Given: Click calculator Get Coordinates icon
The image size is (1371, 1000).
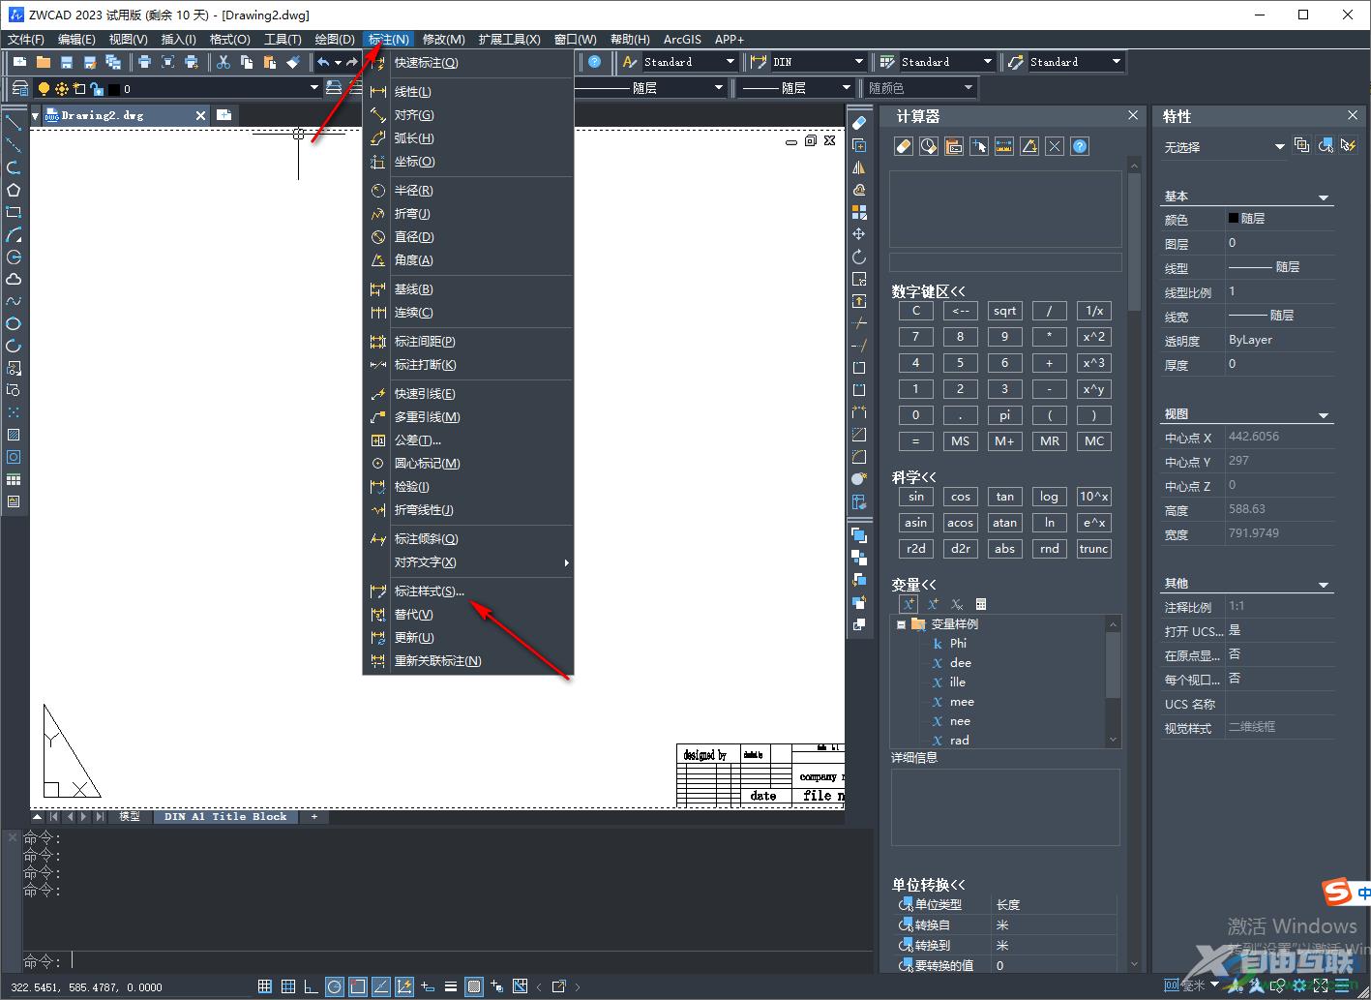Looking at the screenshot, I should point(979,146).
